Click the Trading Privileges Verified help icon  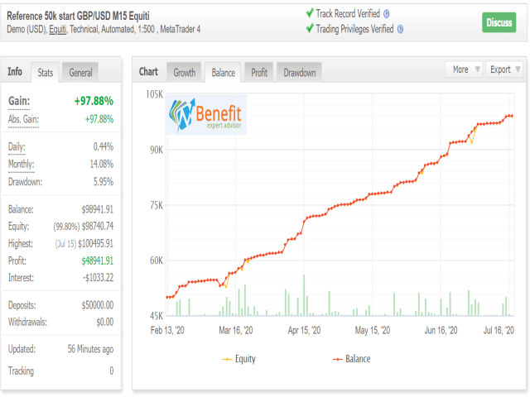click(400, 30)
